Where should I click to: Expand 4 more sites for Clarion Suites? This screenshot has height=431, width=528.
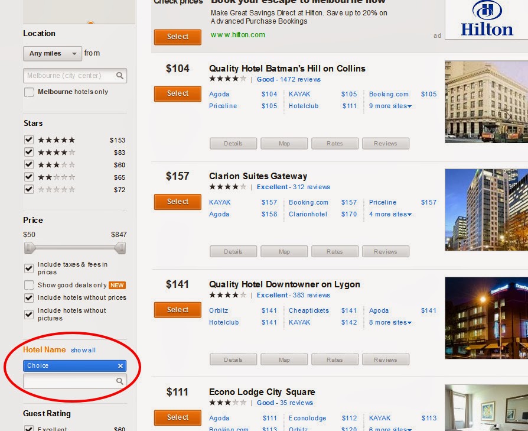tap(390, 214)
